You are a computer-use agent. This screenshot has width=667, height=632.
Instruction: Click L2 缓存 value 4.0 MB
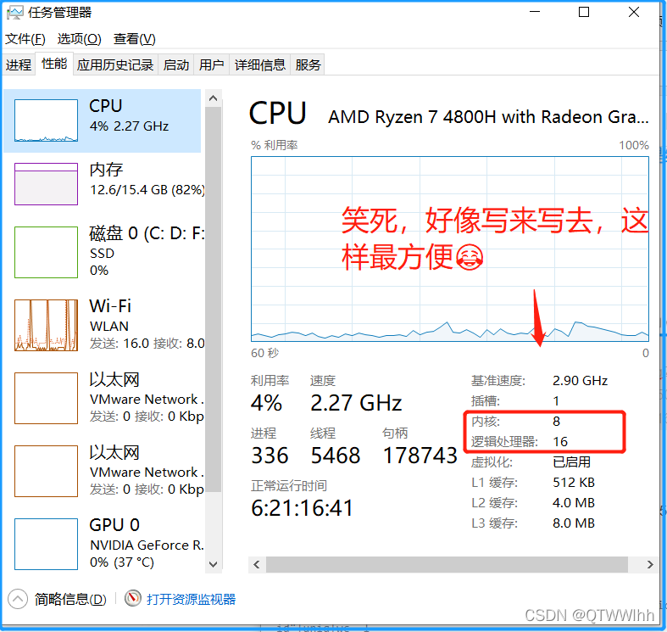click(x=574, y=503)
